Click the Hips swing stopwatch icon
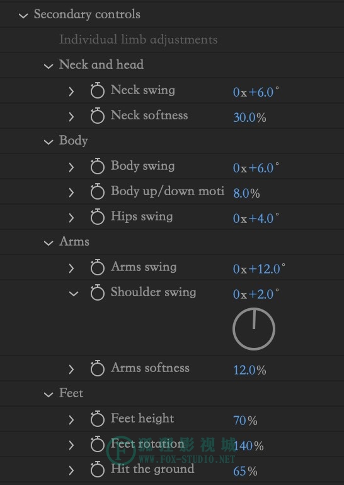 click(98, 217)
